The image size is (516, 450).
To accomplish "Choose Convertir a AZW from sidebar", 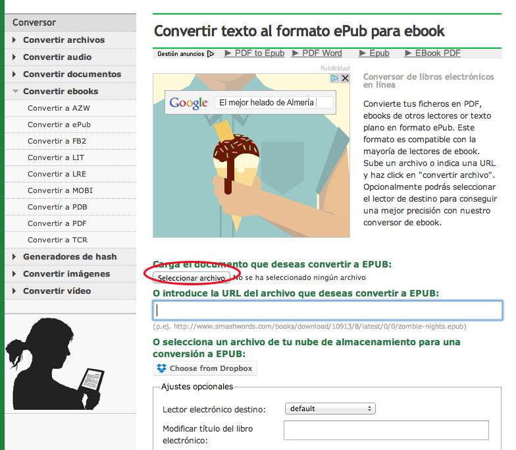I will tap(59, 108).
